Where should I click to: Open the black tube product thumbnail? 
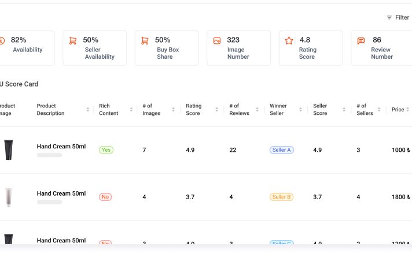tap(9, 150)
